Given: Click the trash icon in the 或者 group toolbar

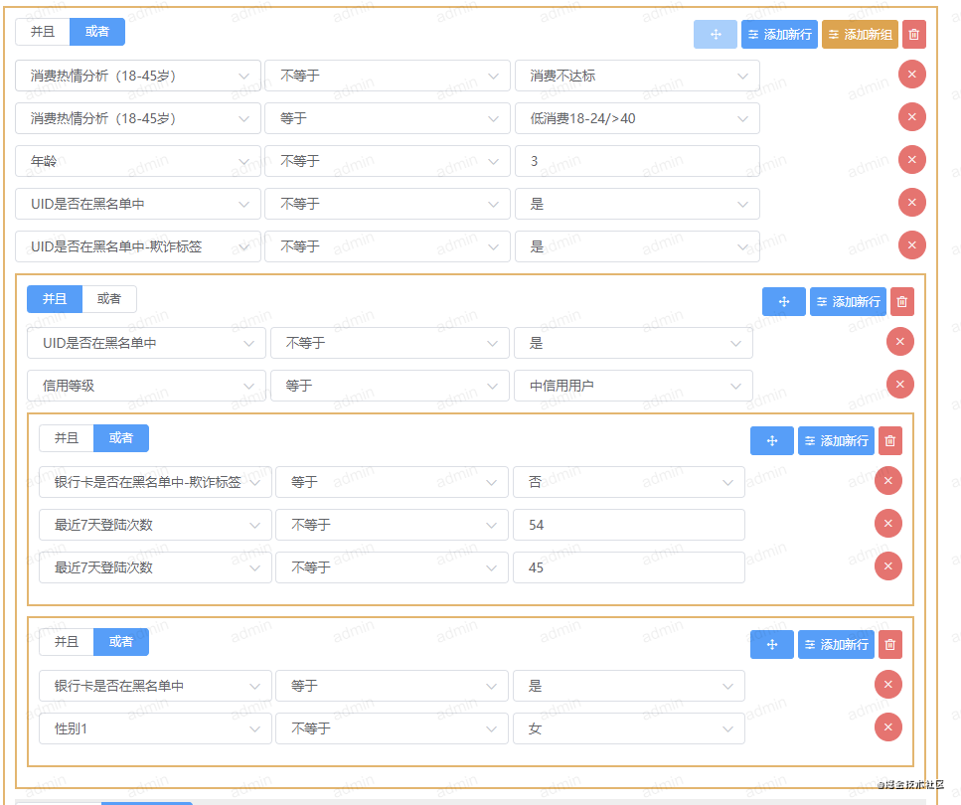Looking at the screenshot, I should (x=889, y=440).
